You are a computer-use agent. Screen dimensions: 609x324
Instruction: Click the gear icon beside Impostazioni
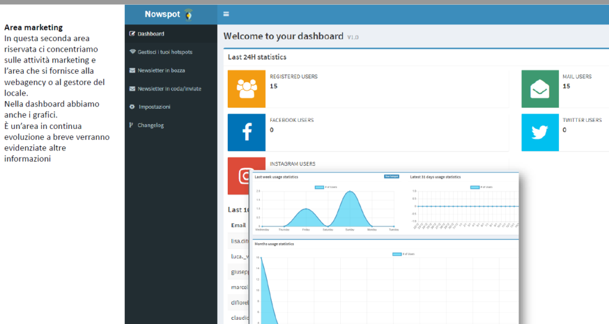[132, 107]
